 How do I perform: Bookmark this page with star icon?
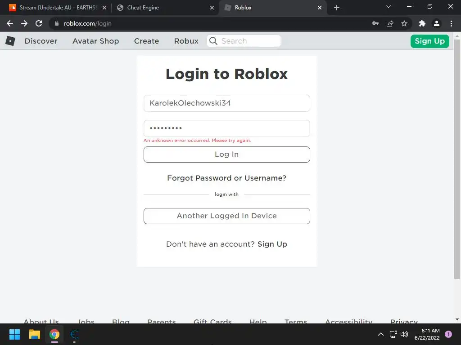404,23
